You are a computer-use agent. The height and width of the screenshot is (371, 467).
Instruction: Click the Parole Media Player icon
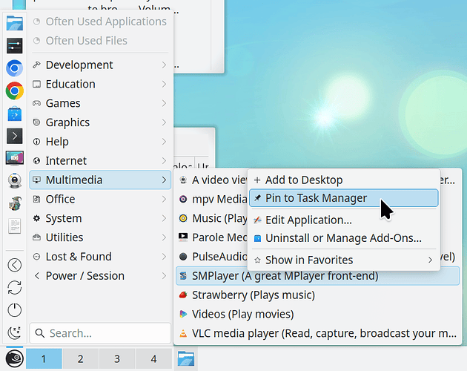[183, 237]
